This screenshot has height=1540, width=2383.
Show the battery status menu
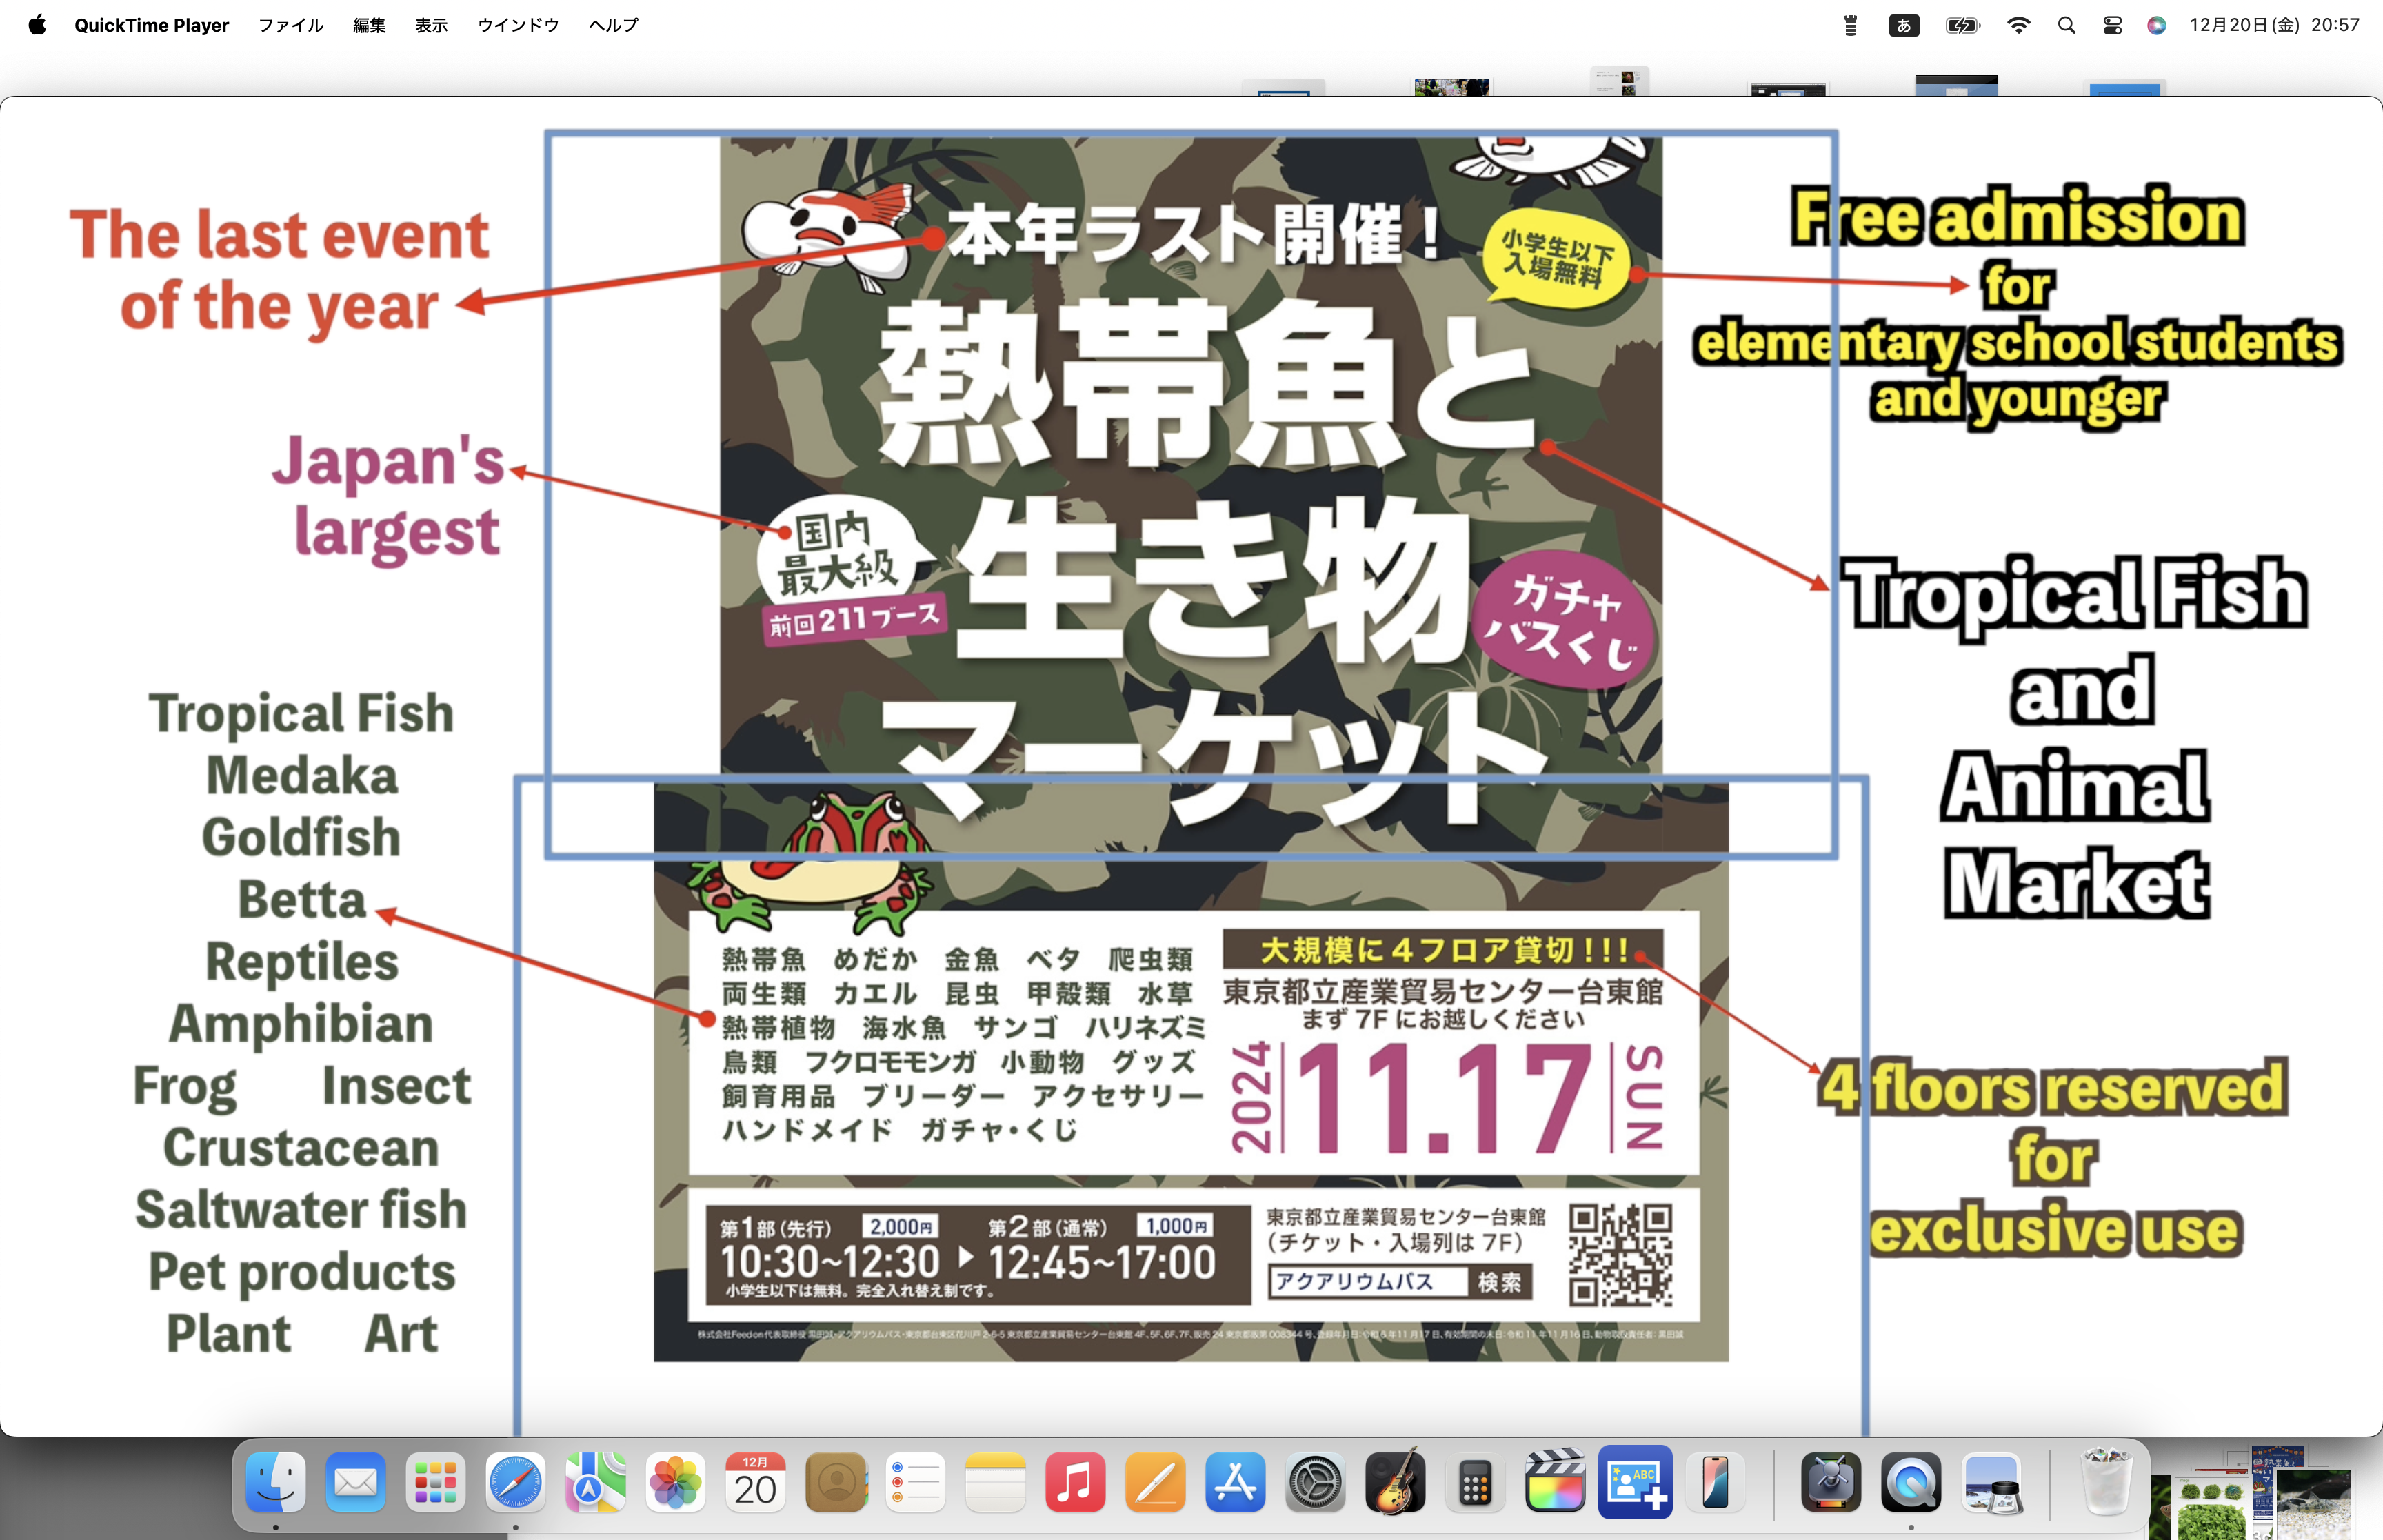[1962, 24]
